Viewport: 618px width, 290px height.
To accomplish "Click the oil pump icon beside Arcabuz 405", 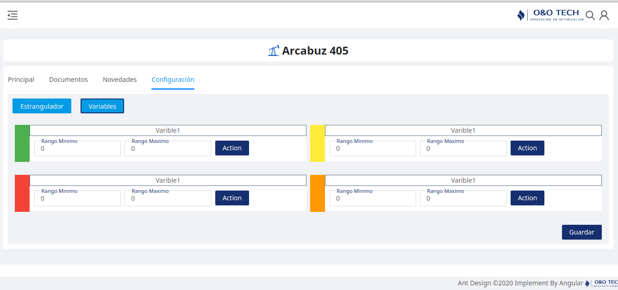I will 274,51.
